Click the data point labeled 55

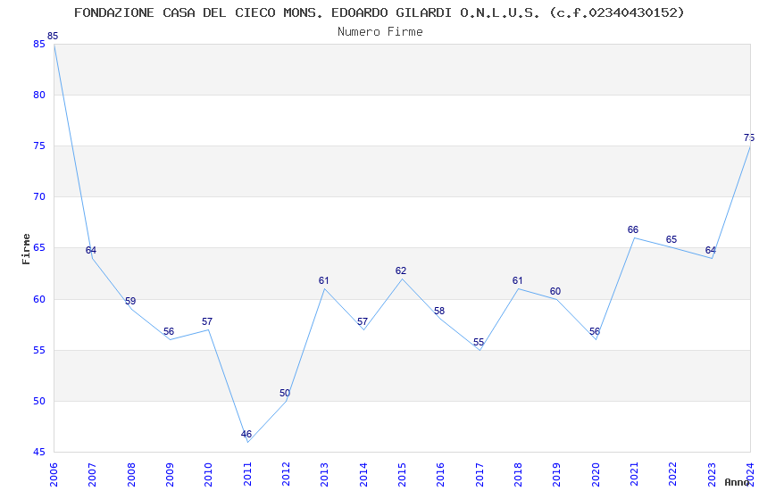(480, 350)
